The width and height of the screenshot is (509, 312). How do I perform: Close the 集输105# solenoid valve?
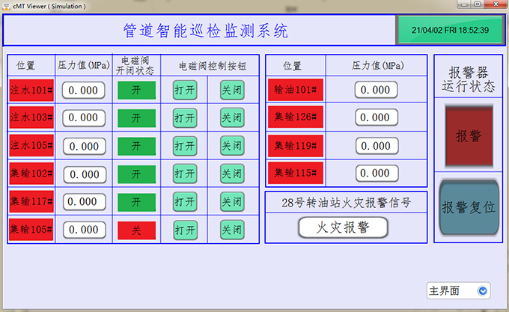tap(232, 230)
